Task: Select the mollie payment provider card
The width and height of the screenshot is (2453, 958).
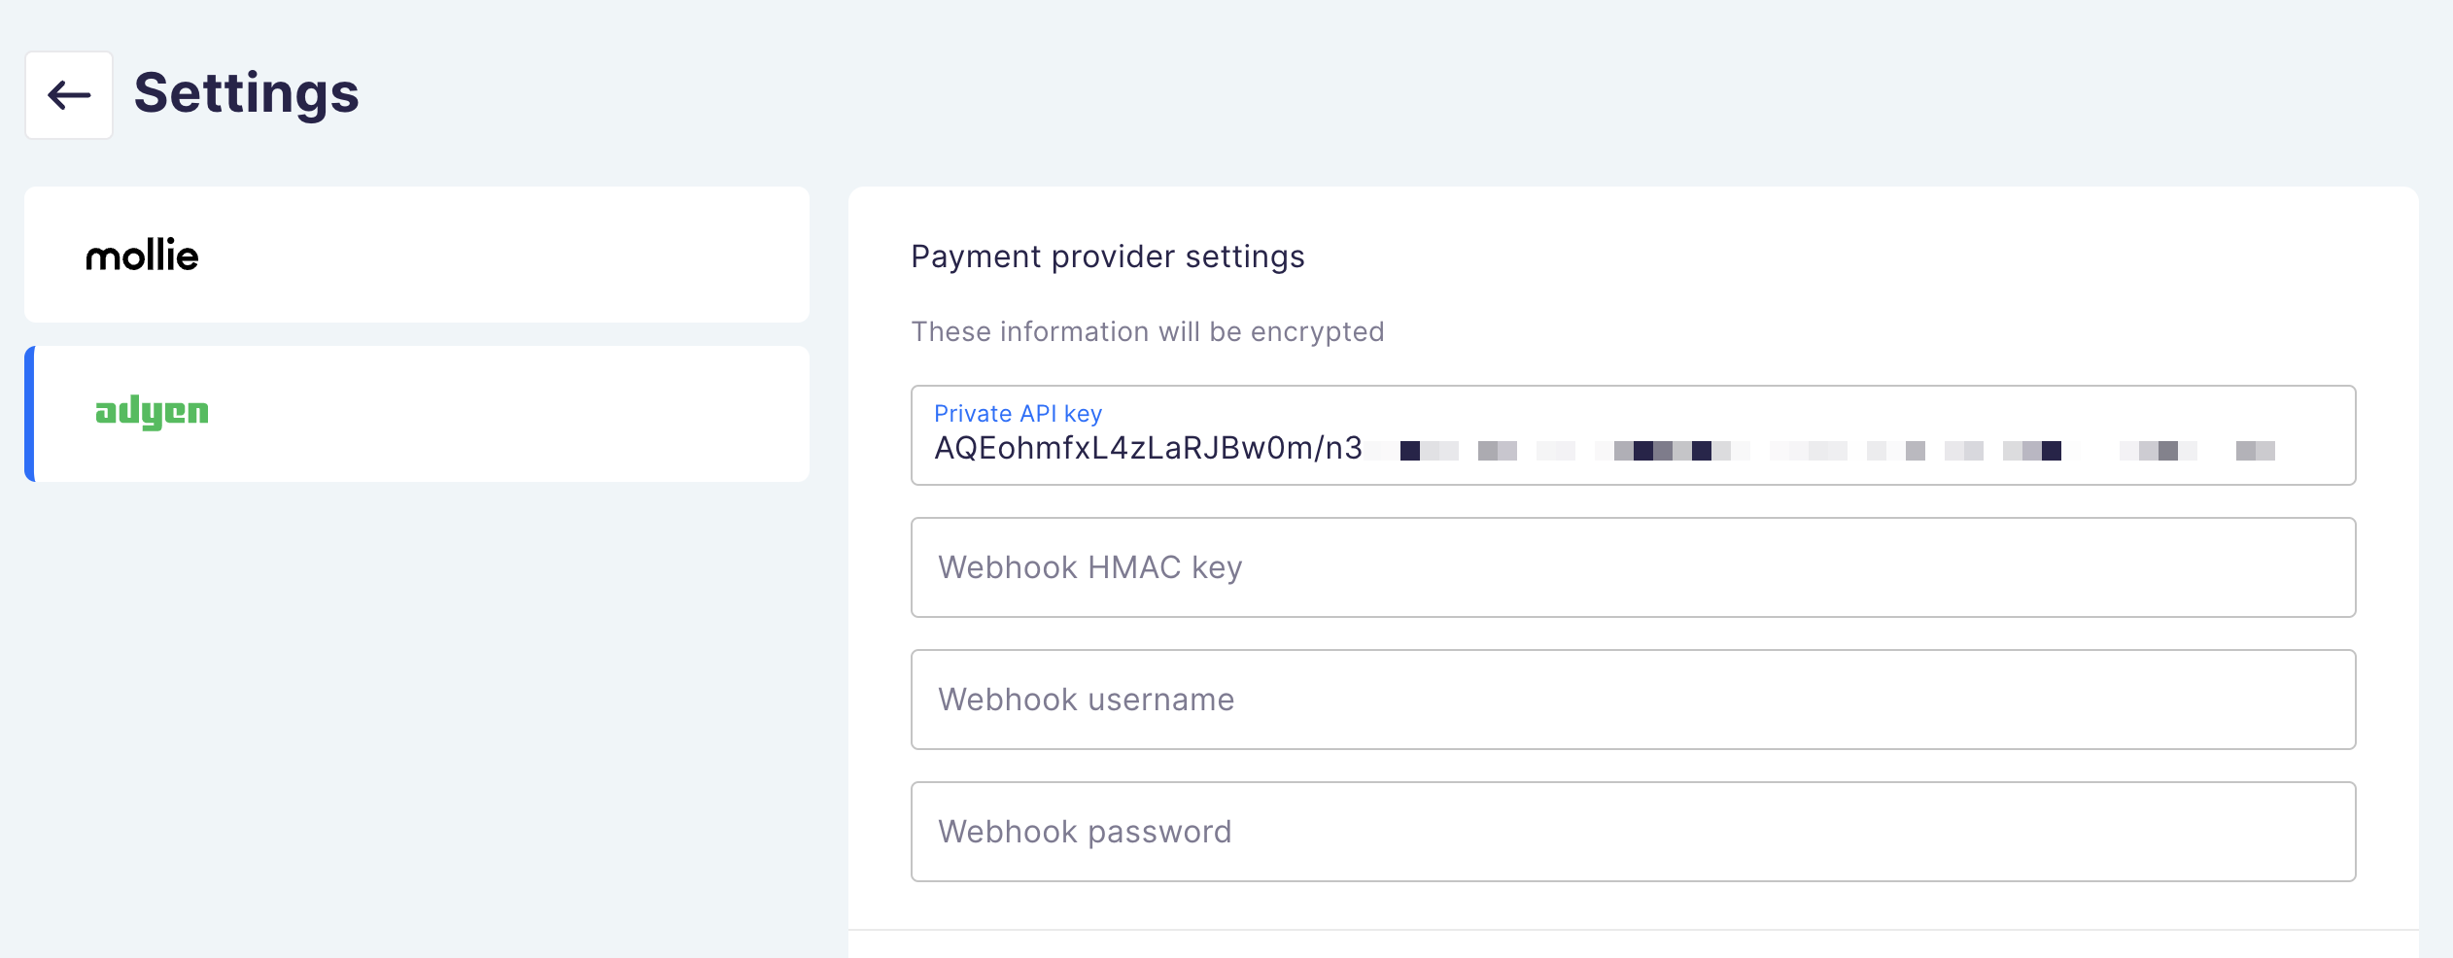Action: pyautogui.click(x=417, y=255)
